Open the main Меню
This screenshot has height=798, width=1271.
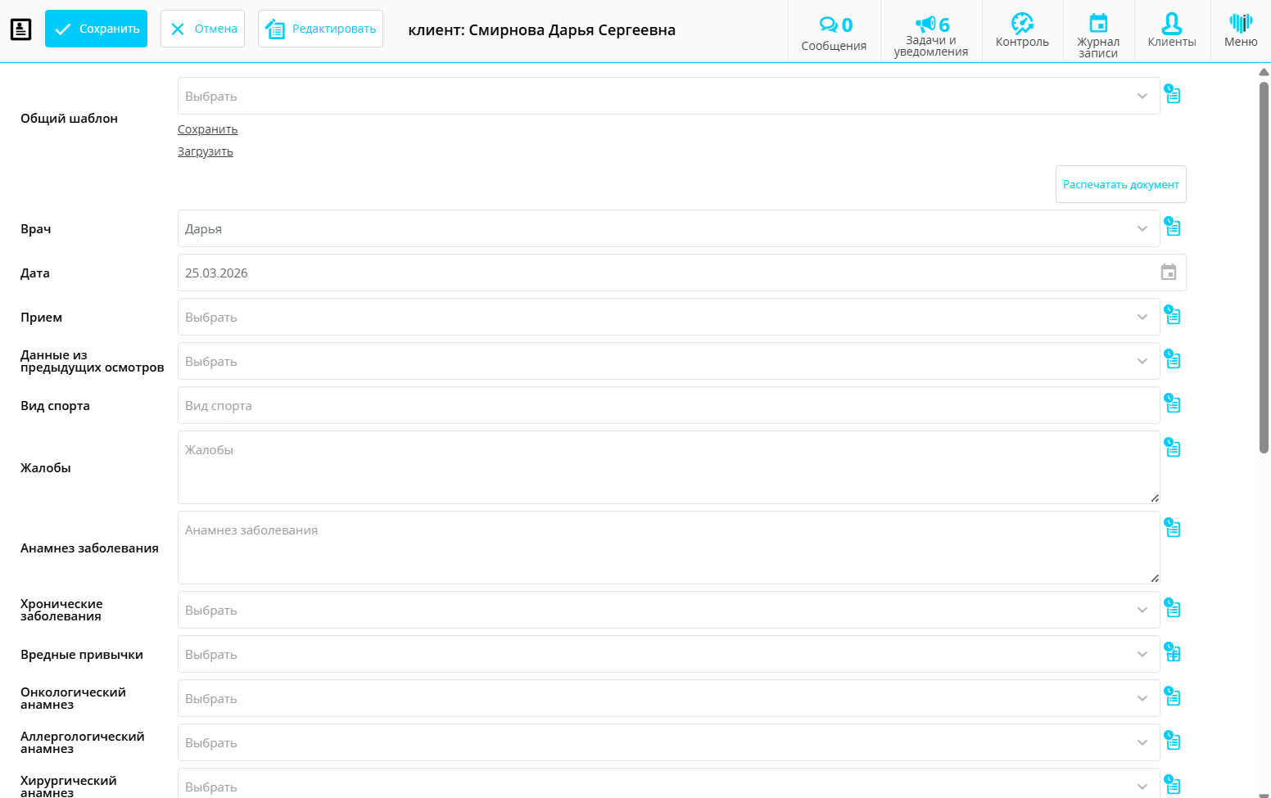click(1240, 30)
